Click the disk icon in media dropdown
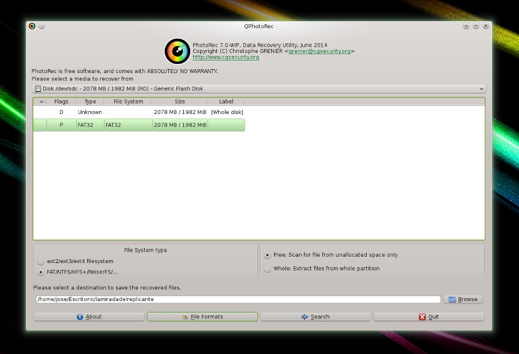The width and height of the screenshot is (519, 354). click(38, 89)
